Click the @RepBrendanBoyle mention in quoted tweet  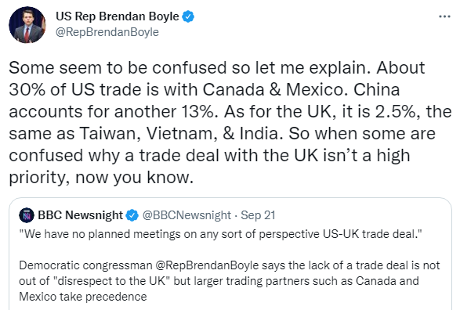click(x=207, y=265)
